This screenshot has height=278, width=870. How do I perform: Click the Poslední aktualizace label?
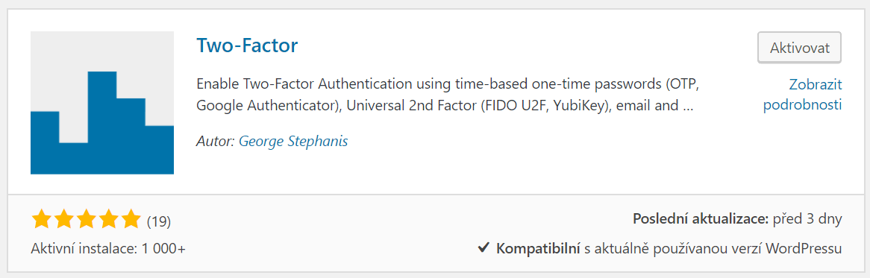(700, 218)
